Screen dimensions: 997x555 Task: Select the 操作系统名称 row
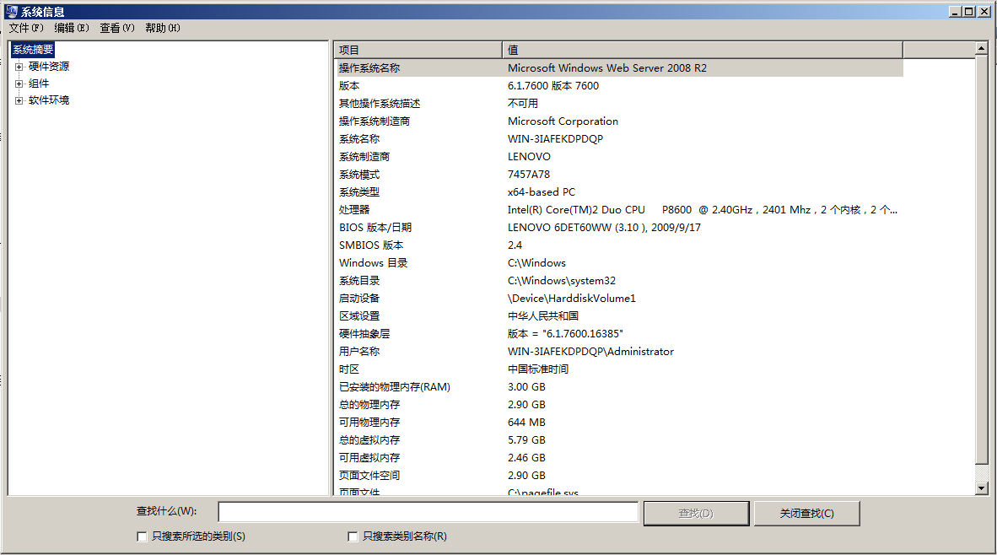coord(619,68)
